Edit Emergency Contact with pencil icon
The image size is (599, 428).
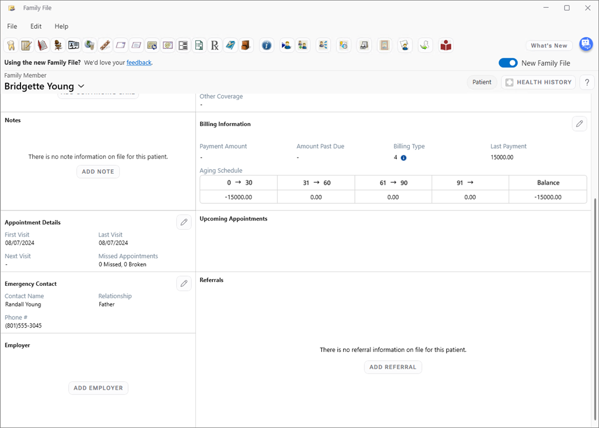(184, 284)
